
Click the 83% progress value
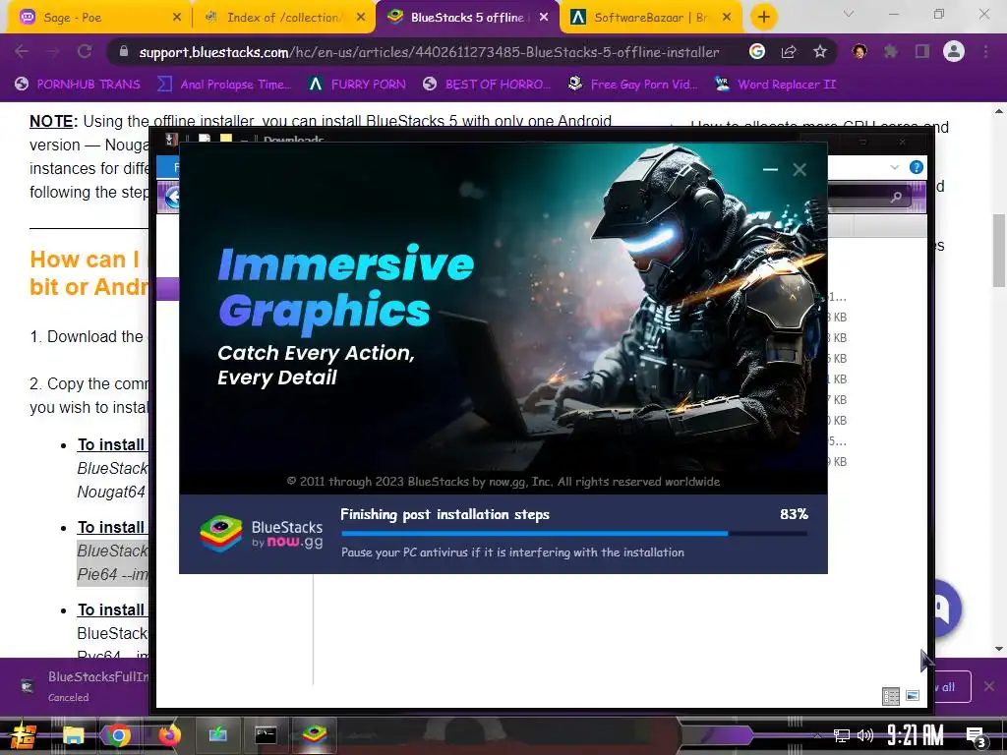tap(794, 514)
